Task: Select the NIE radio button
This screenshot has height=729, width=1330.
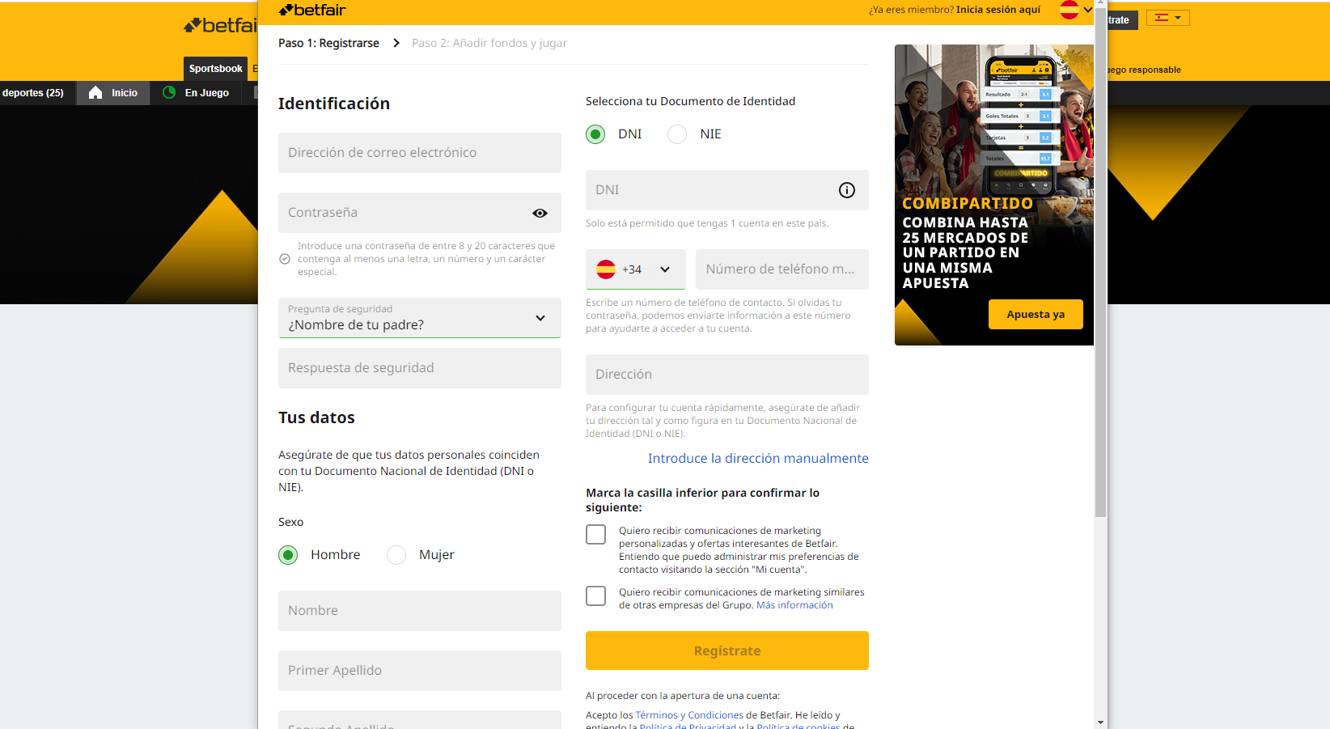Action: [x=677, y=134]
